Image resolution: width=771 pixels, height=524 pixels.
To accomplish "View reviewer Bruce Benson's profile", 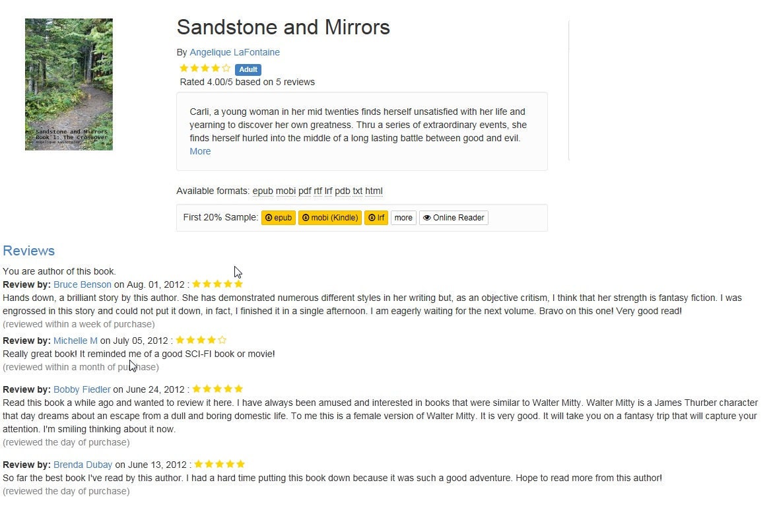I will pos(83,284).
